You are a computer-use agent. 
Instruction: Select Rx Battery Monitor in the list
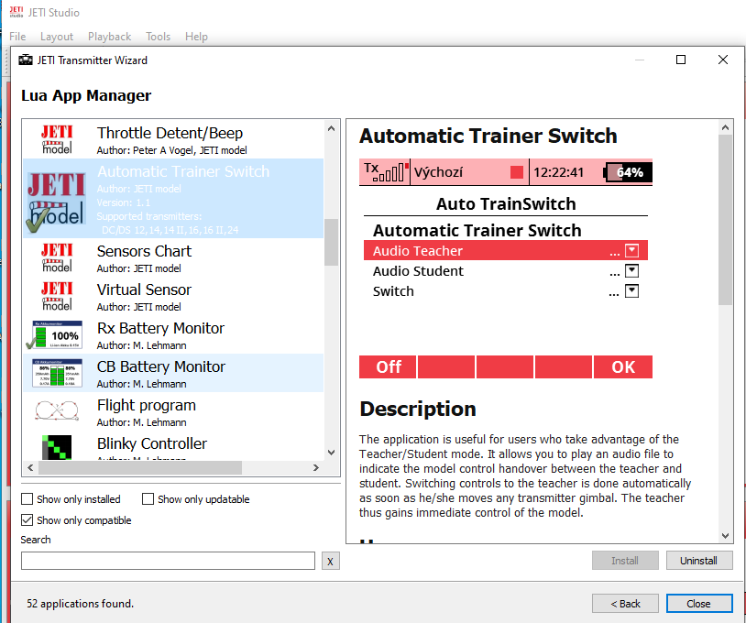pyautogui.click(x=173, y=334)
